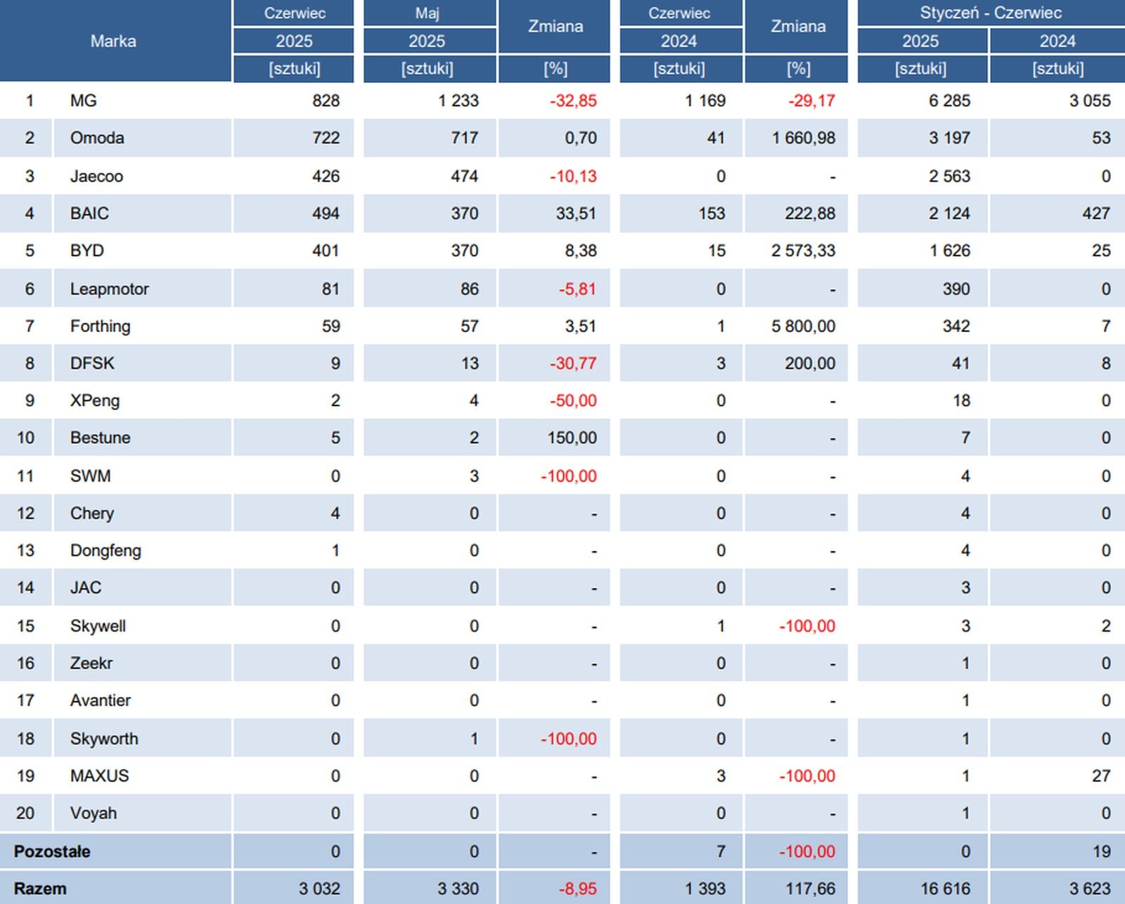Click Forthing's 5 800,00 percentage
This screenshot has width=1125, height=904.
[804, 326]
